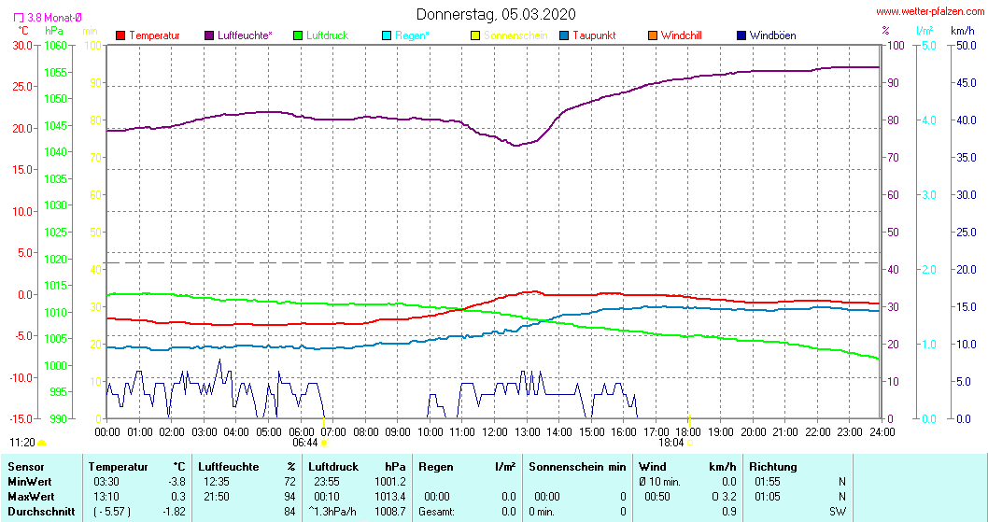The height and width of the screenshot is (522, 988).
Task: Click the Regen* legend label
Action: tap(412, 35)
